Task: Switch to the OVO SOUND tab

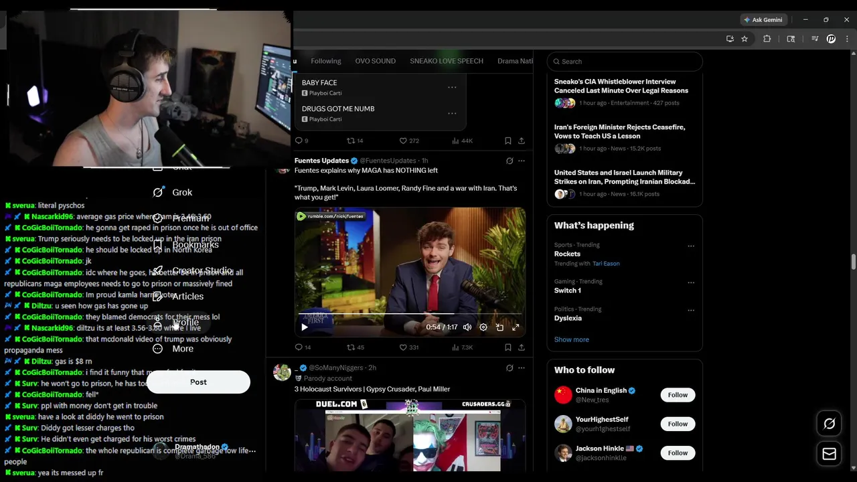Action: [x=375, y=61]
